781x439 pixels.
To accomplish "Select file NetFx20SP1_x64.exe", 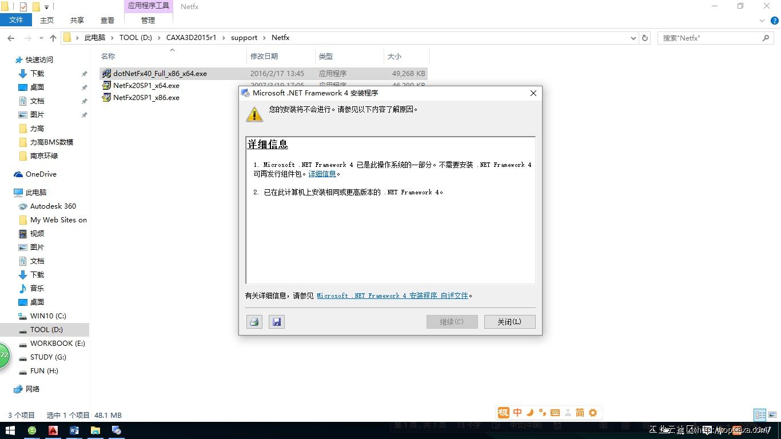I will point(146,86).
